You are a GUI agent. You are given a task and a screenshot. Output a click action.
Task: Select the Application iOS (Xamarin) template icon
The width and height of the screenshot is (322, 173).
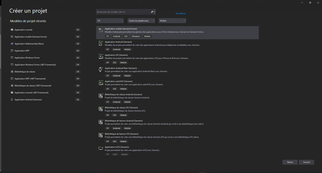point(101,56)
